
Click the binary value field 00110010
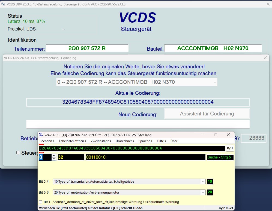click(x=145, y=157)
